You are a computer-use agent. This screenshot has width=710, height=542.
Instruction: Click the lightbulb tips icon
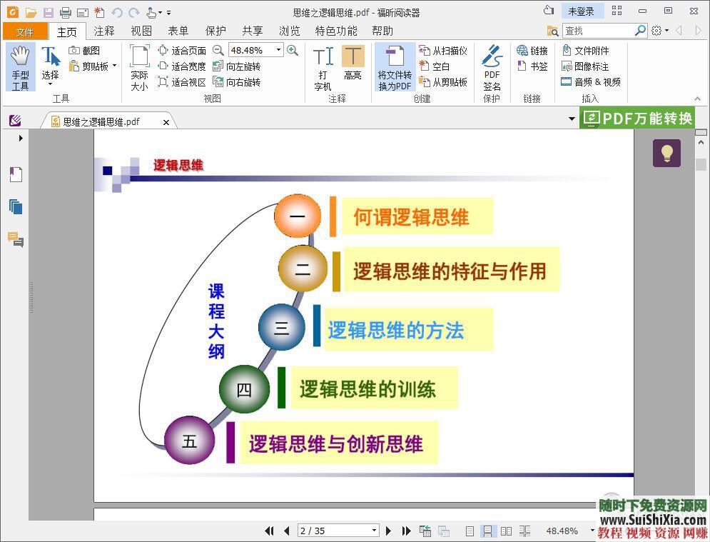(x=666, y=154)
